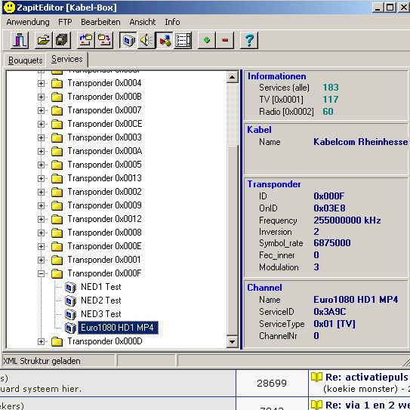Expand Transponder 0x0005 node
This screenshot has height=410, width=410.
pos(41,165)
